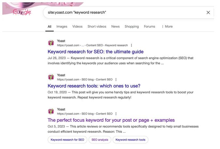Open three-dot menu for ultimate guide result
The height and width of the screenshot is (149, 220).
pos(131,45)
